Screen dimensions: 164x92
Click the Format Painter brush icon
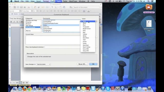39,7
